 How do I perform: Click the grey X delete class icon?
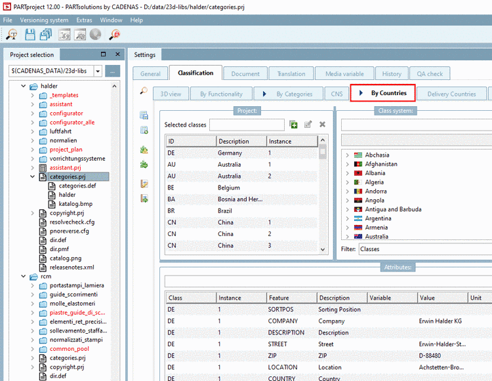coord(322,125)
